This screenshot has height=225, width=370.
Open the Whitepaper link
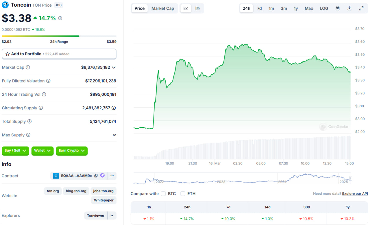104,200
